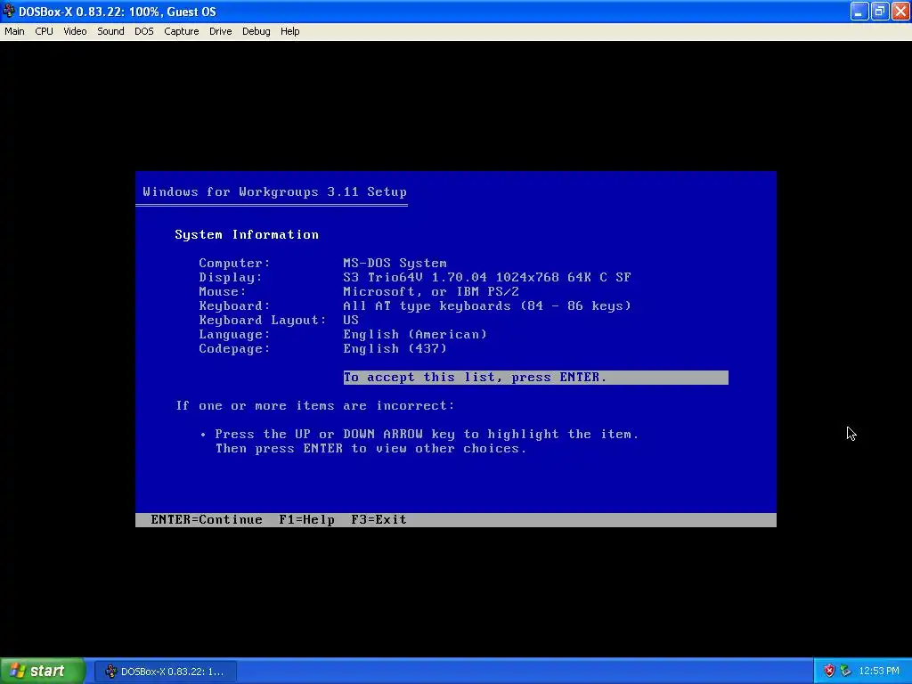Click the 'Codepage:' label
This screenshot has width=912, height=684.
(x=234, y=348)
